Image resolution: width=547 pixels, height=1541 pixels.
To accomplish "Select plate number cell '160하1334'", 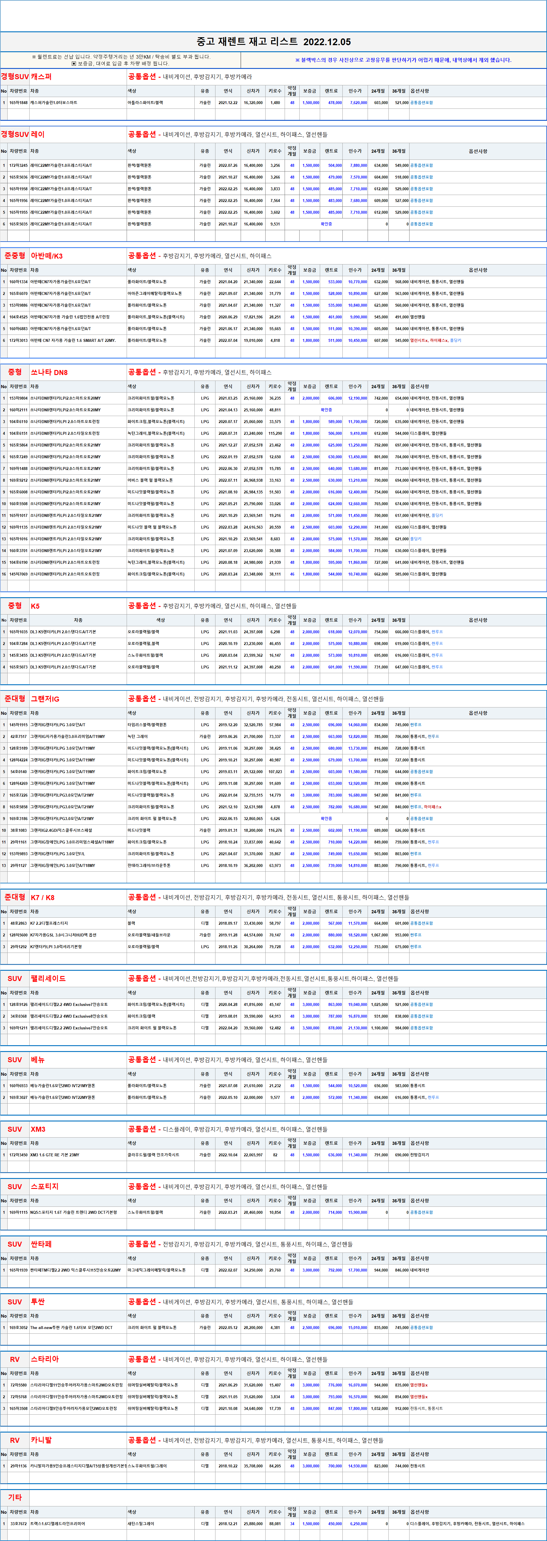I will click(18, 282).
